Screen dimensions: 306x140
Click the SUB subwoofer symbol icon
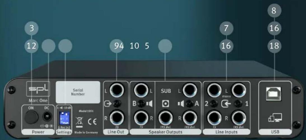(165, 104)
